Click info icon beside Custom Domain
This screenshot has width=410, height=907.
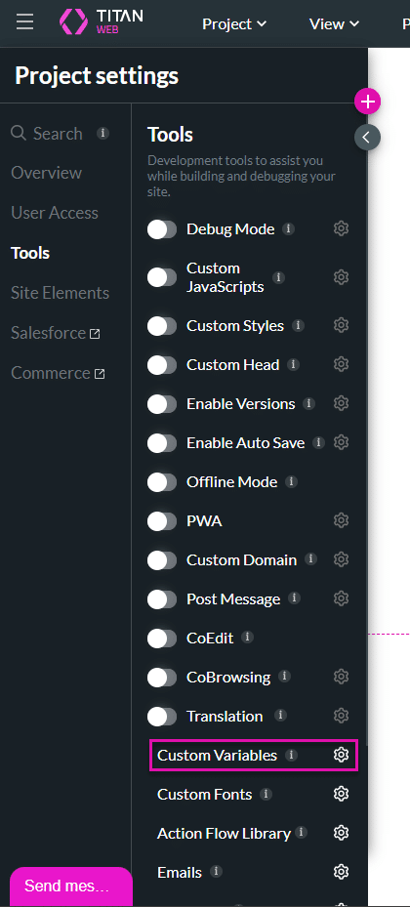tap(310, 559)
